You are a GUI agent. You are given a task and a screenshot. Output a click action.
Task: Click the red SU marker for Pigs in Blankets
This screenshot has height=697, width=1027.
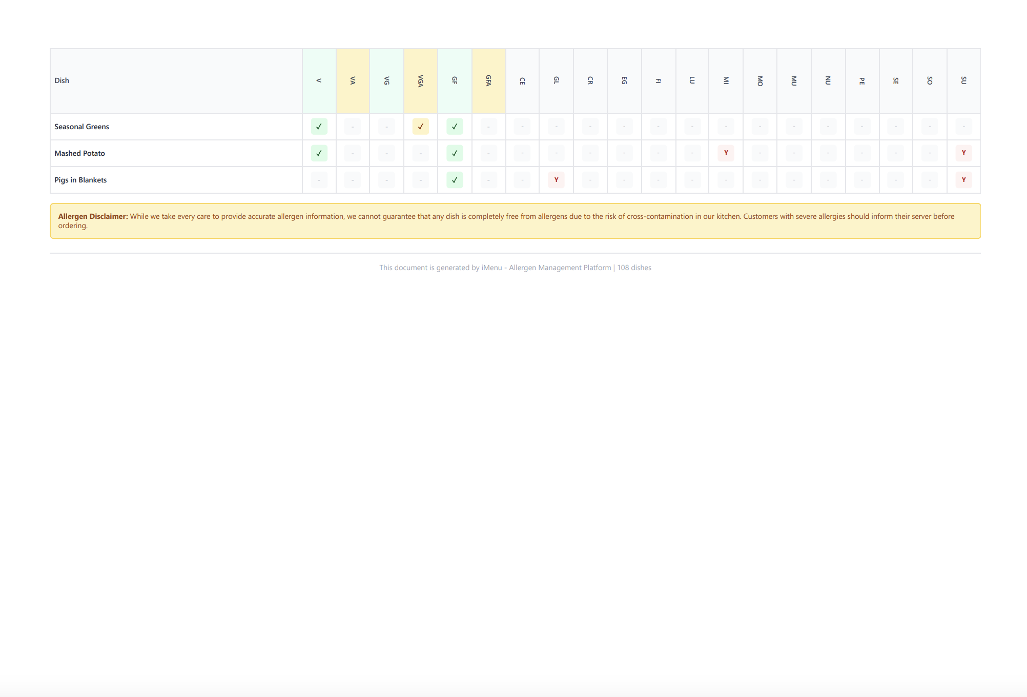point(963,180)
